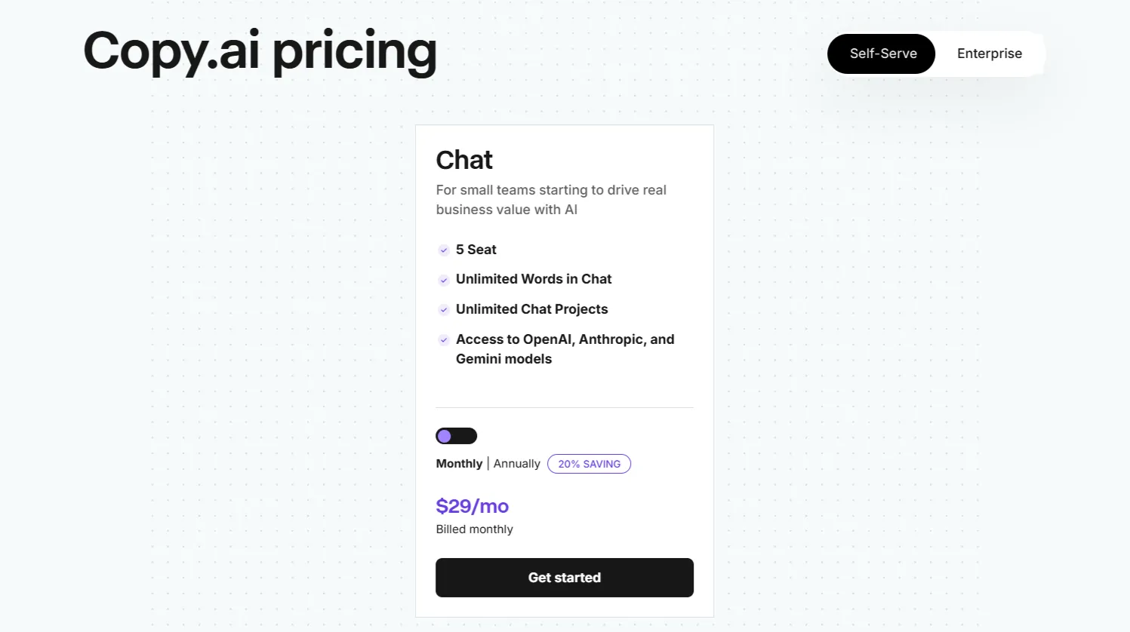1130x632 pixels.
Task: Click the 5 Seat feature text
Action: coord(476,250)
